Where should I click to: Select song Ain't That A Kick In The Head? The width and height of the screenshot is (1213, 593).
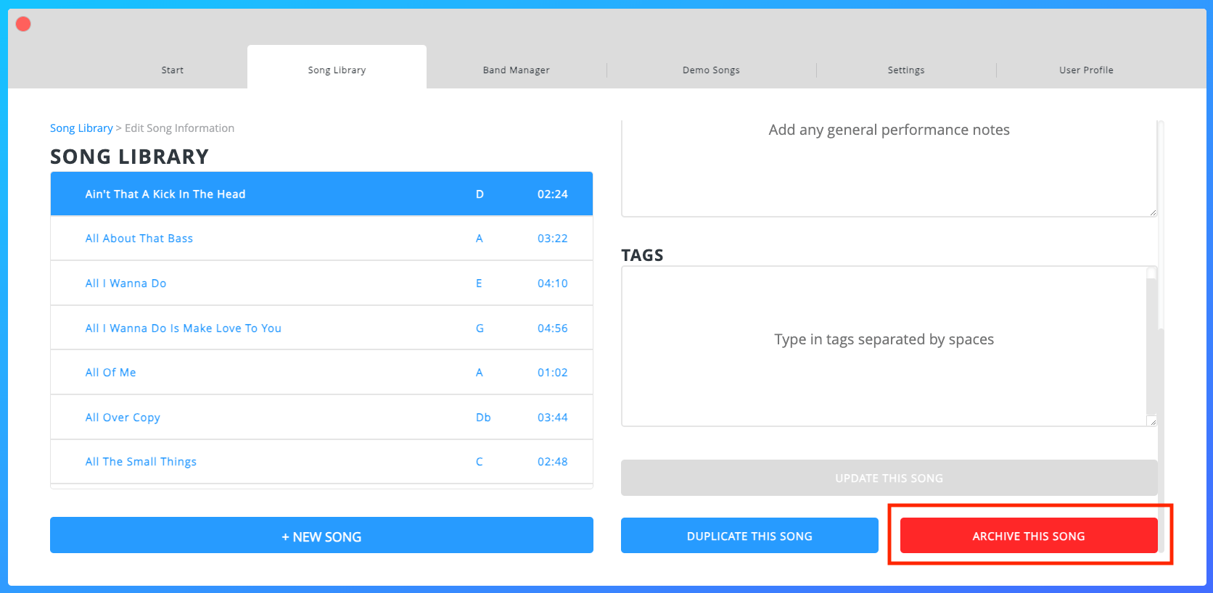[x=165, y=194]
